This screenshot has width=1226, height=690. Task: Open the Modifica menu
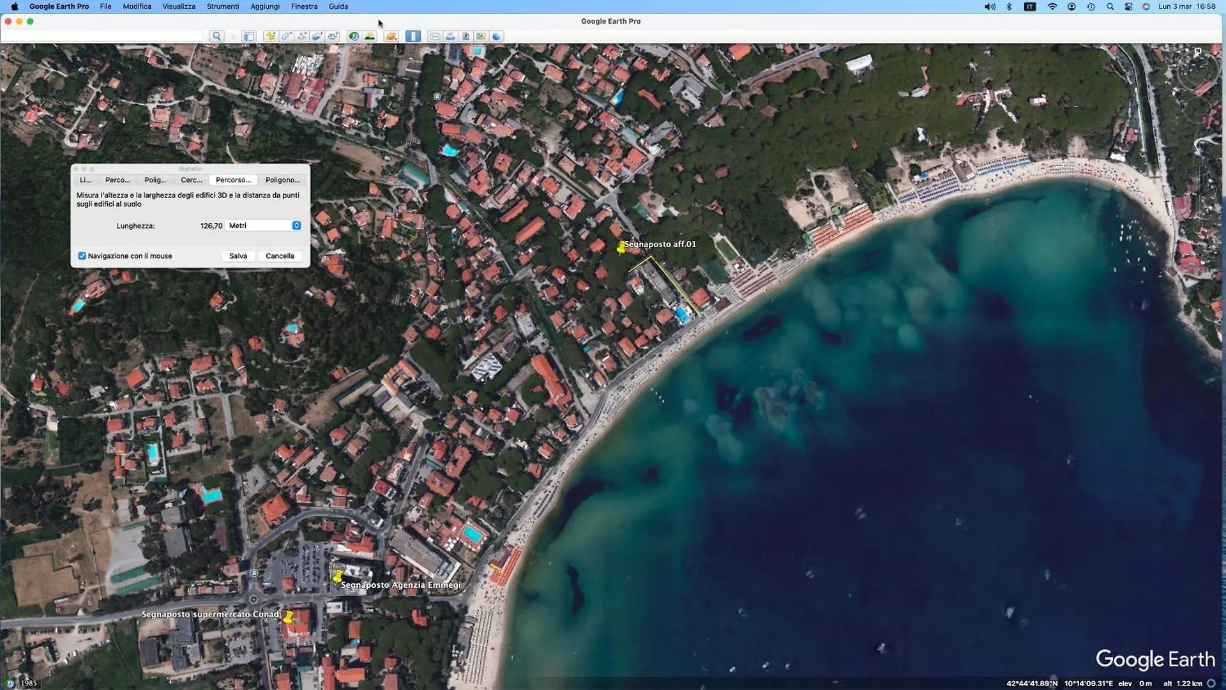point(137,6)
